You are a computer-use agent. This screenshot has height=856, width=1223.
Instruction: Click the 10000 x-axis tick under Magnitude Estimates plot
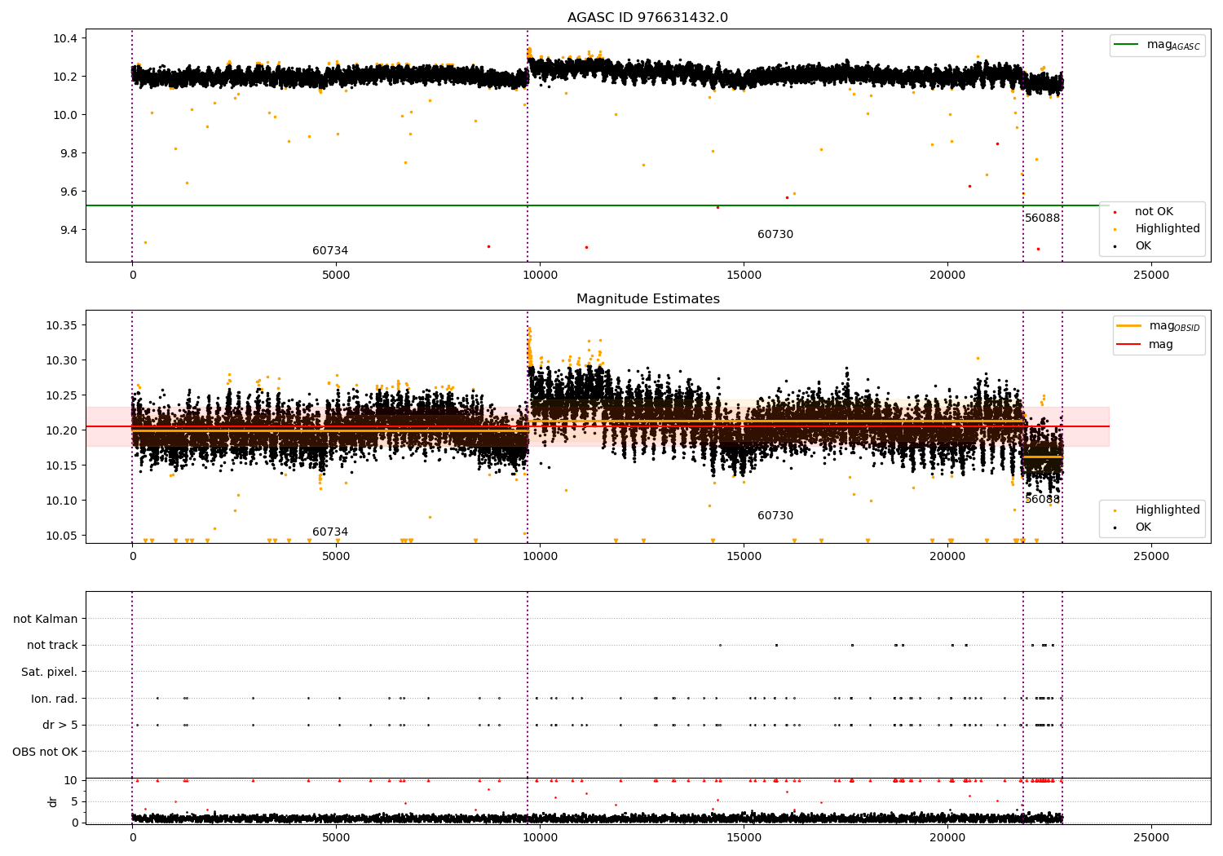(540, 556)
